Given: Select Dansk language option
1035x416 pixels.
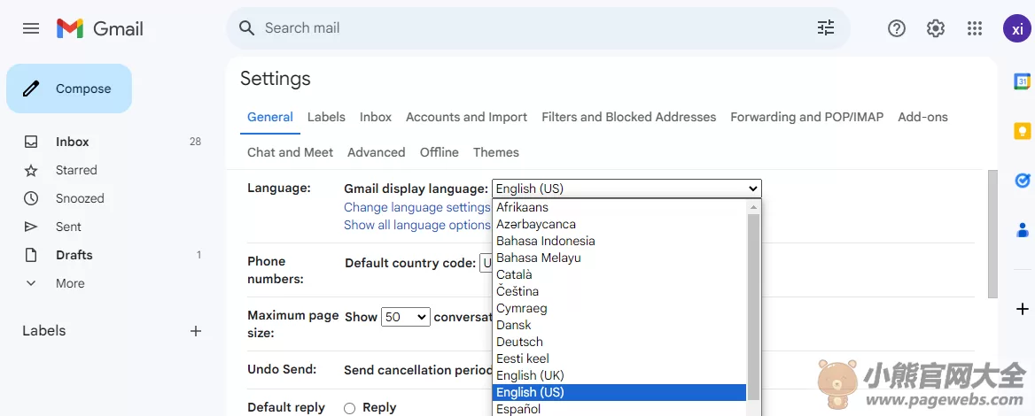Looking at the screenshot, I should click(619, 325).
